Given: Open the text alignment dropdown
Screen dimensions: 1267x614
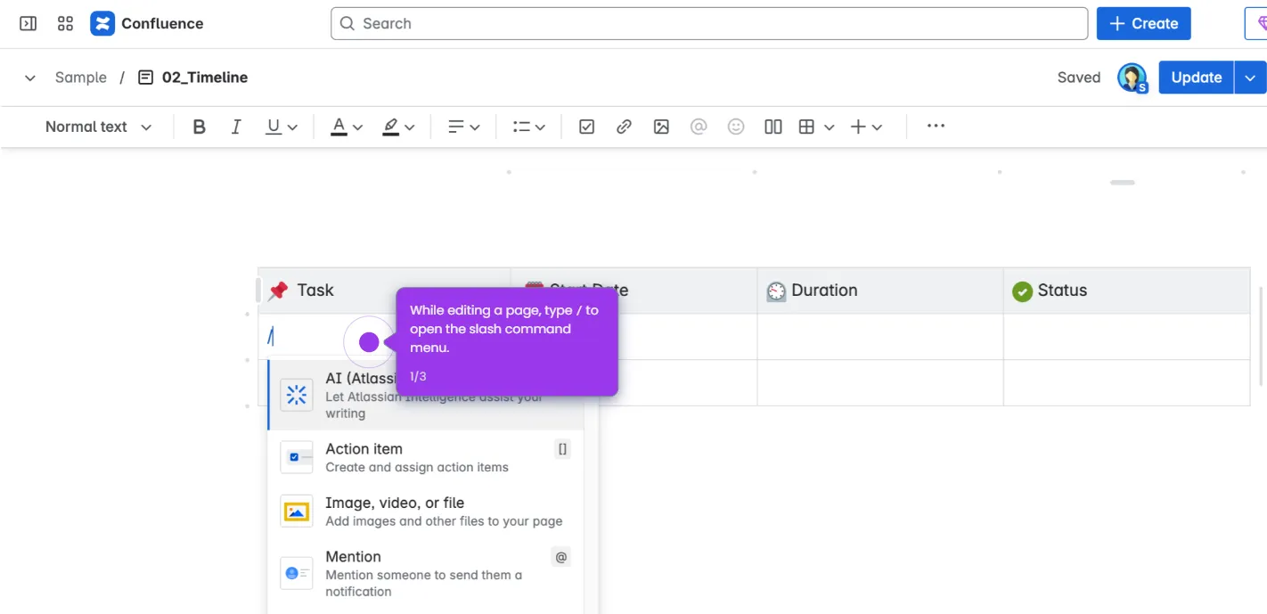Looking at the screenshot, I should point(463,127).
